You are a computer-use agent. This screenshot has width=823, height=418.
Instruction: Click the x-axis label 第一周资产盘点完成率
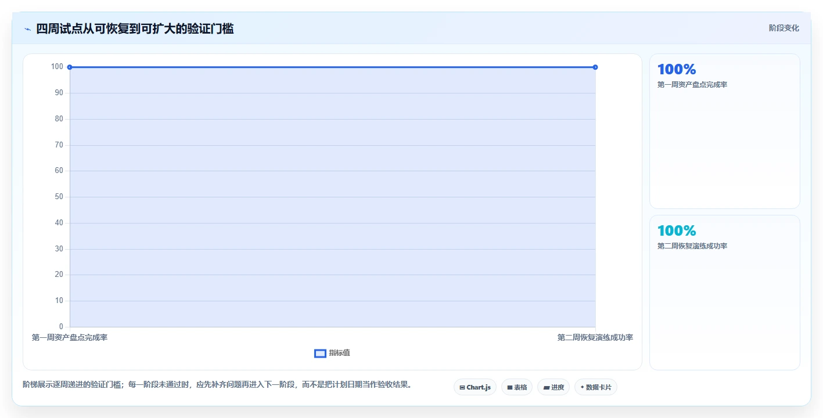(x=70, y=337)
